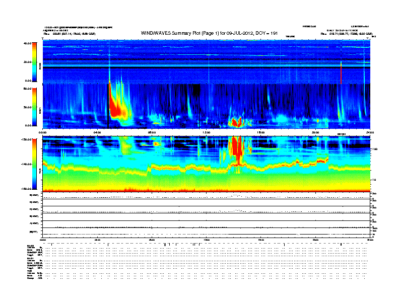Select the RAD2 colour bar spanning 0.00 to 40.00
The width and height of the screenshot is (399, 308).
coord(34,62)
